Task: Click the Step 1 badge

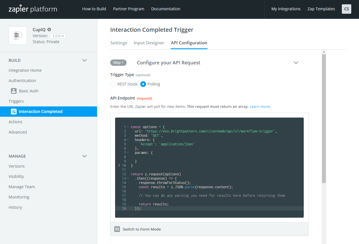Action: 118,63
